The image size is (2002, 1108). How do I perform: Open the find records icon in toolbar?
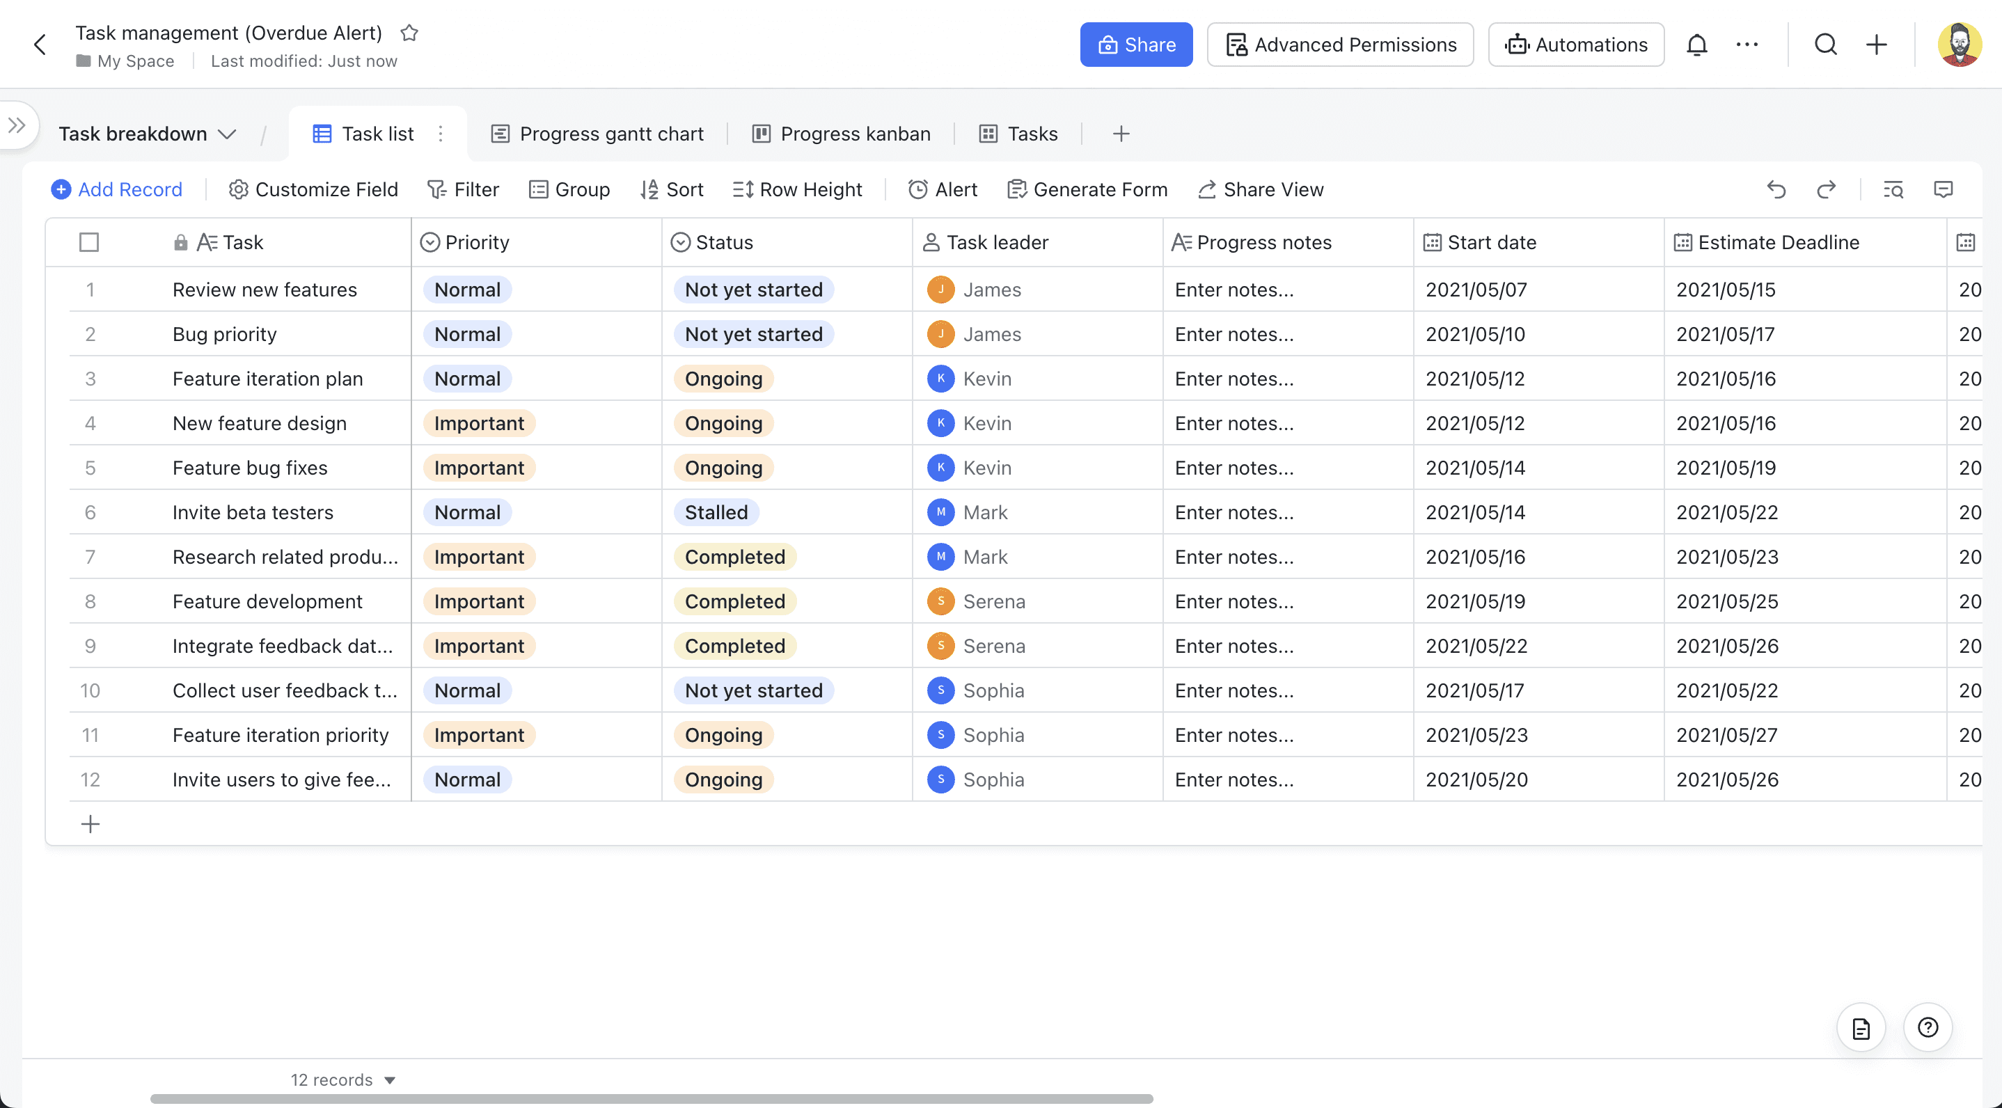tap(1893, 189)
